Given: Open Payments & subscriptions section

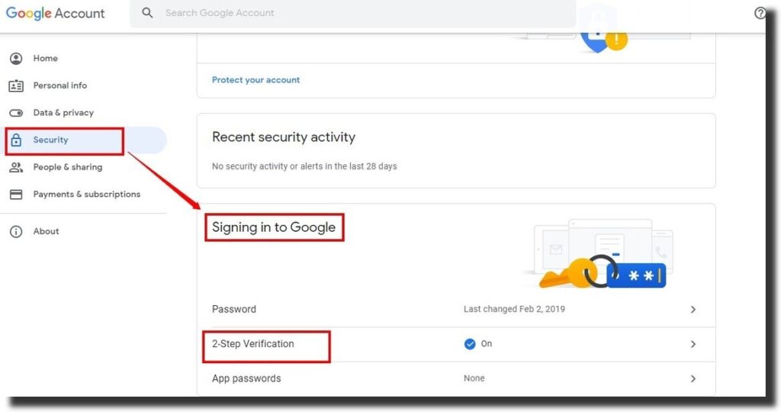Looking at the screenshot, I should point(87,195).
